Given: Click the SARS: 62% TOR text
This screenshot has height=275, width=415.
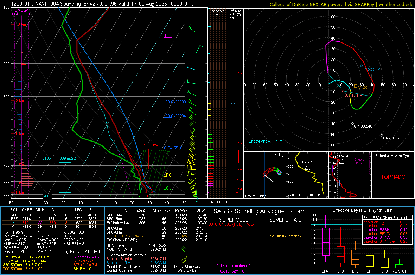Looking at the screenshot, I should (234, 271).
